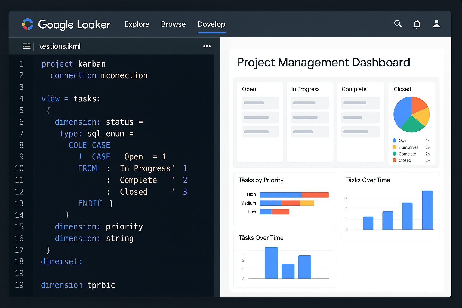Screen dimensions: 462x308
Task: Click the Google Looker logo icon
Action: click(x=28, y=24)
